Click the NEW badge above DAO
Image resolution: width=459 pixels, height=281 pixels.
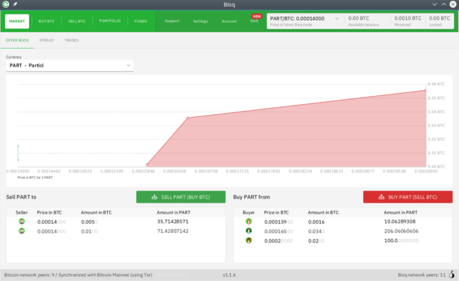pos(256,17)
